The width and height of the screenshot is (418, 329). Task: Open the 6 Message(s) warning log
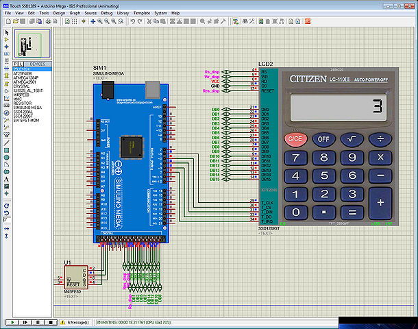coord(75,322)
